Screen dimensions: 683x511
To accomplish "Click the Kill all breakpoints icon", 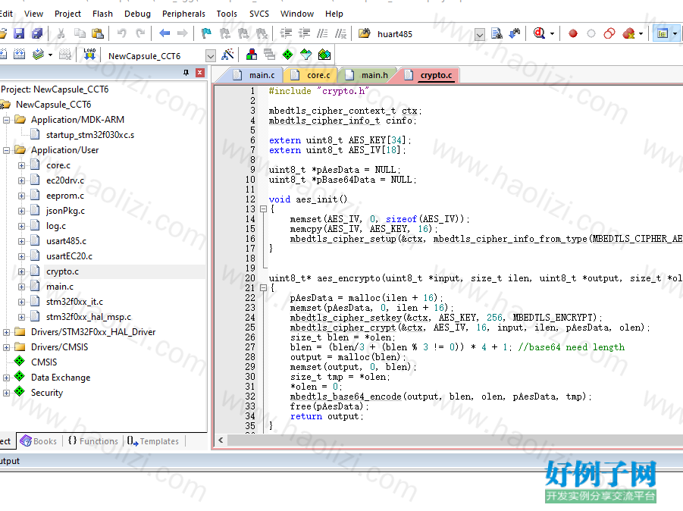I will (x=628, y=33).
